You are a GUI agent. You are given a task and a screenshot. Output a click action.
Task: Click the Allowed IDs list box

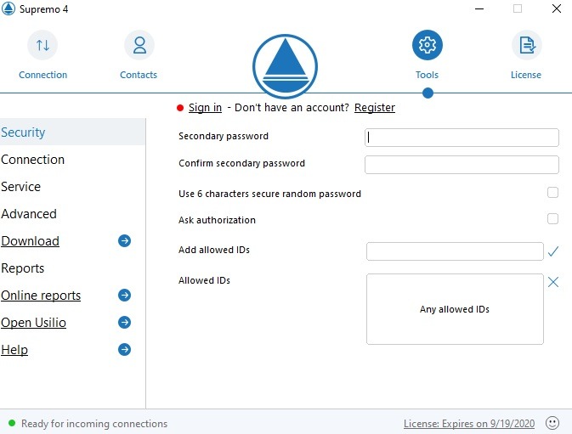[455, 309]
